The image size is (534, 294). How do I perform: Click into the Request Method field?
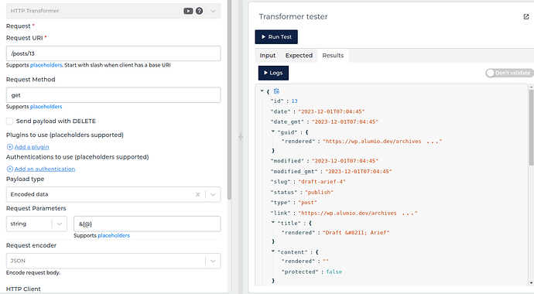click(113, 95)
